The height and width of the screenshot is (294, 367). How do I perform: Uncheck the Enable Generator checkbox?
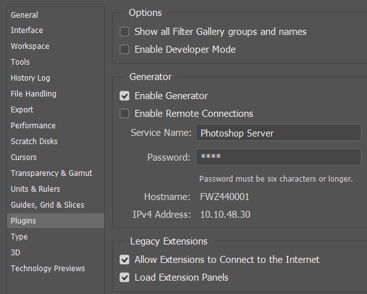pyautogui.click(x=124, y=96)
